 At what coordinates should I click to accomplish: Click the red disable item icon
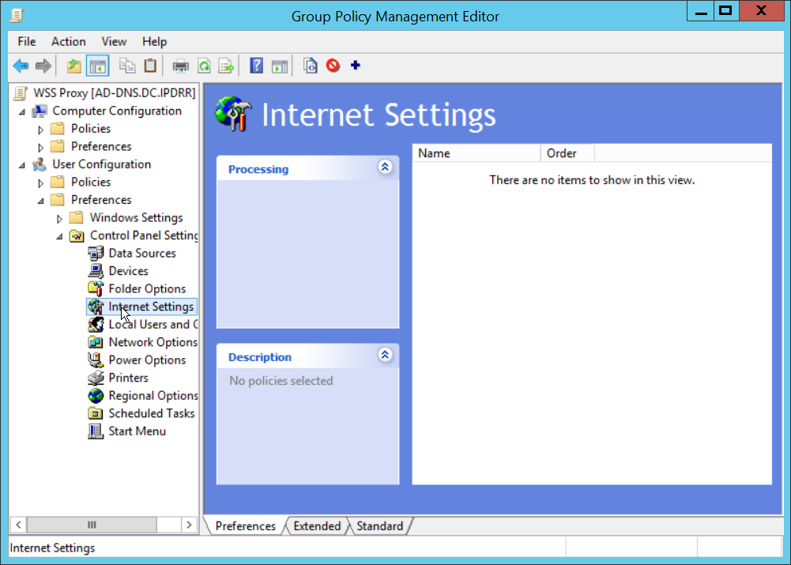[333, 66]
